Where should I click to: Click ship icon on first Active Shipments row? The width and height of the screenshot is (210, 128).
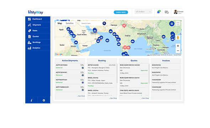pyautogui.click(x=82, y=65)
